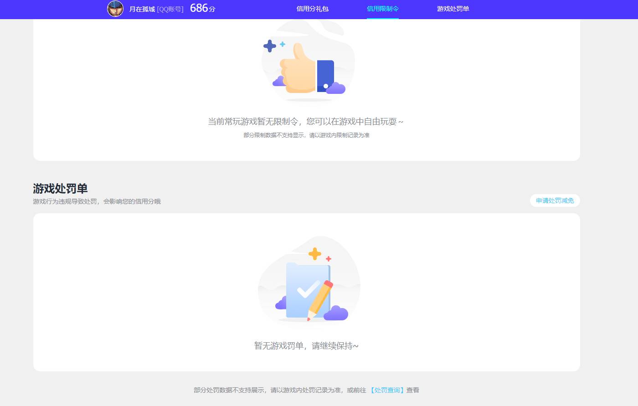Open the 【处罚查询】 link at the bottom
The image size is (638, 406).
point(387,390)
